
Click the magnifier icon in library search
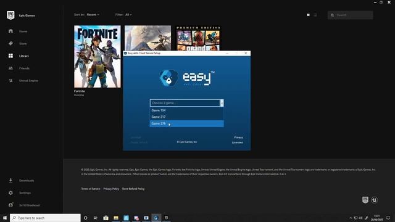pyautogui.click(x=332, y=15)
